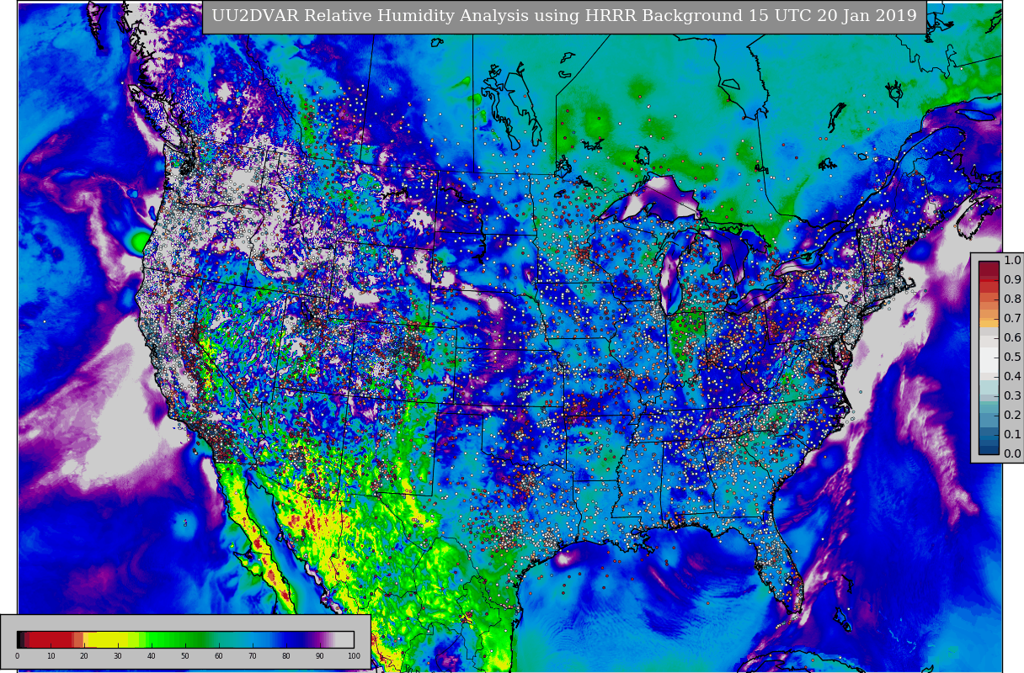Click the 50 label on humidity colorbar

point(185,656)
